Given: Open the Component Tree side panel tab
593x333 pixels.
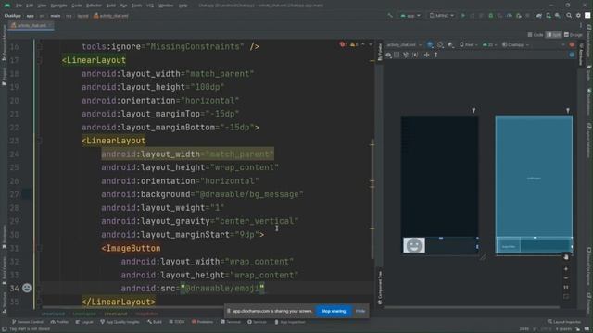Looking at the screenshot, I should tap(380, 288).
